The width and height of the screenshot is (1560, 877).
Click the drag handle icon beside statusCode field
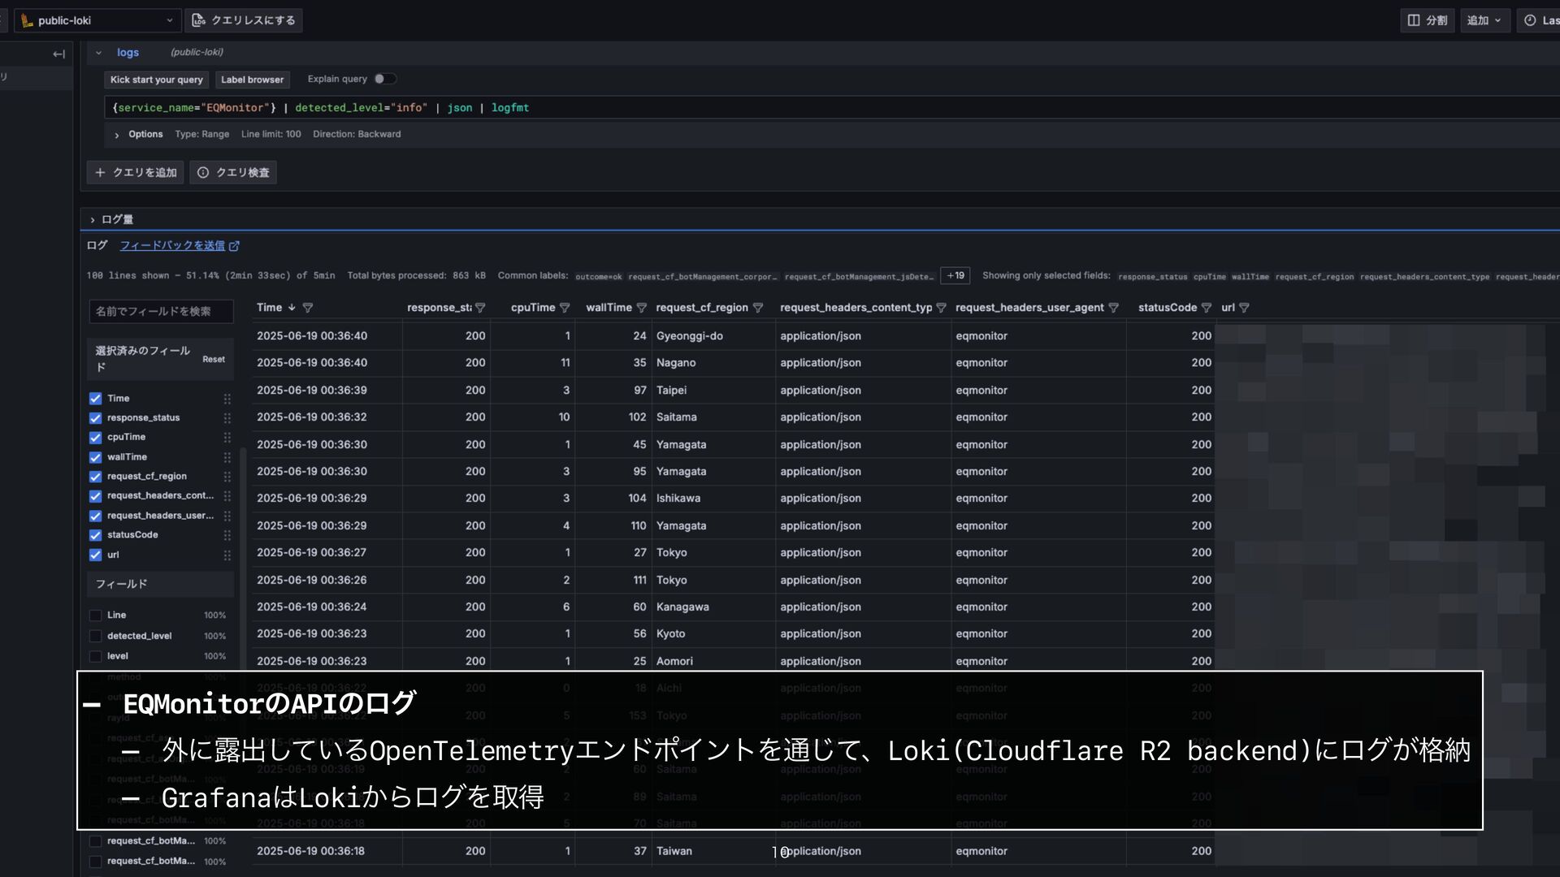(227, 535)
